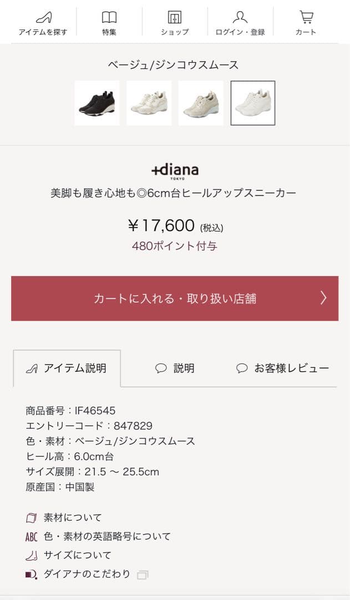The image size is (350, 600).
Task: Open the 素材について link
Action: [73, 518]
